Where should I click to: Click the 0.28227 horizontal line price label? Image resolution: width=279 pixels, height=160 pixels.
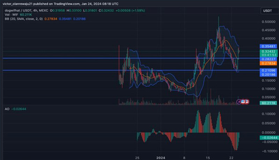click(x=268, y=59)
